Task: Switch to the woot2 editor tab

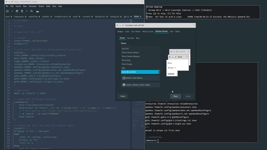Action: point(75,17)
